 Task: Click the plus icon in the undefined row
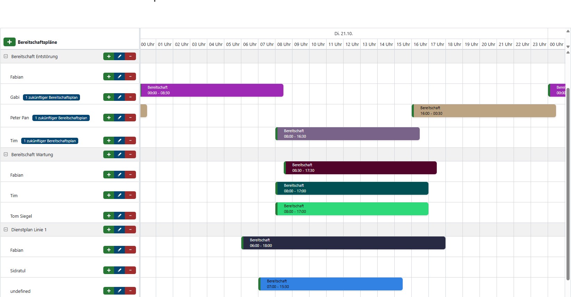[108, 291]
